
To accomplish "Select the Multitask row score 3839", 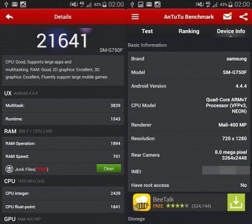I will point(63,106).
